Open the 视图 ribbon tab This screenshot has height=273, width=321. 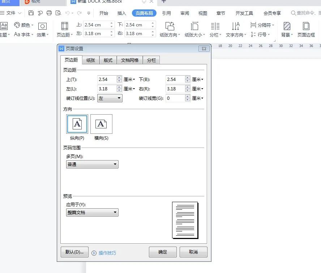coord(203,13)
